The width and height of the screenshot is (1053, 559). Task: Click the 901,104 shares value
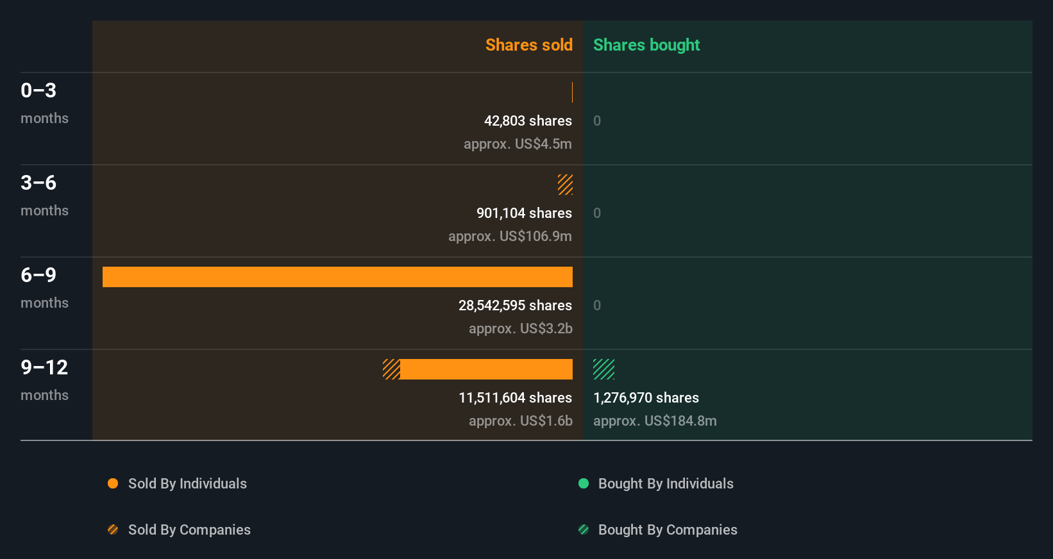point(524,213)
